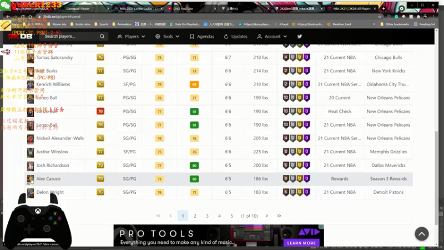Screen dimensions: 444x250
Task: Go to previous page arrow
Action: point(171,216)
